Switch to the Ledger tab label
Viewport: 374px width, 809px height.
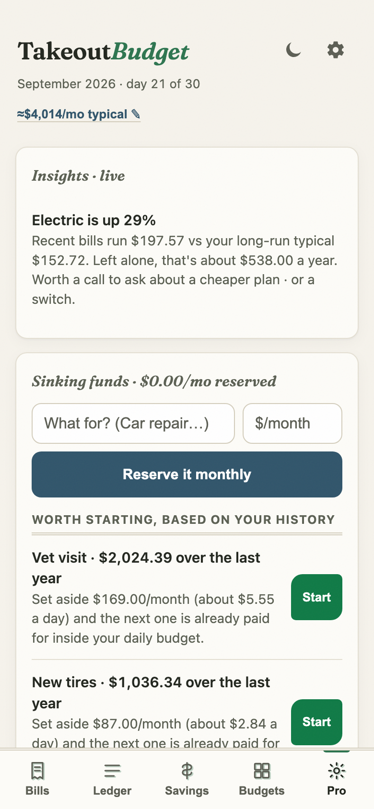tap(112, 791)
